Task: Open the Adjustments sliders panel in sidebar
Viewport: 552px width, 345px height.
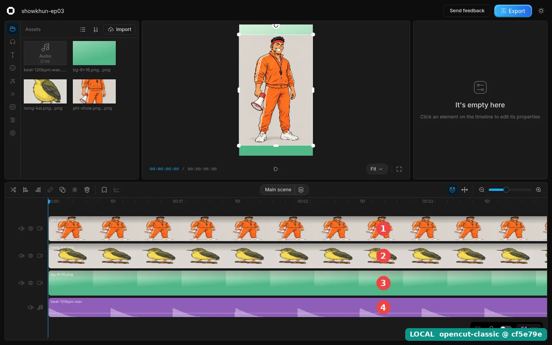Action: click(x=13, y=120)
